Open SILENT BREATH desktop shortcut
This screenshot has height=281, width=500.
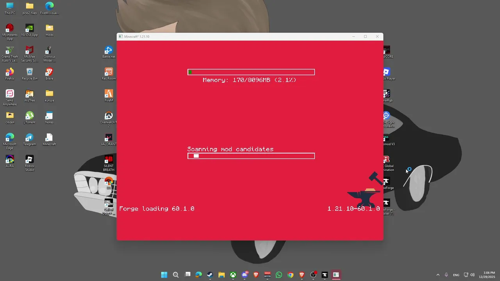[109, 163]
